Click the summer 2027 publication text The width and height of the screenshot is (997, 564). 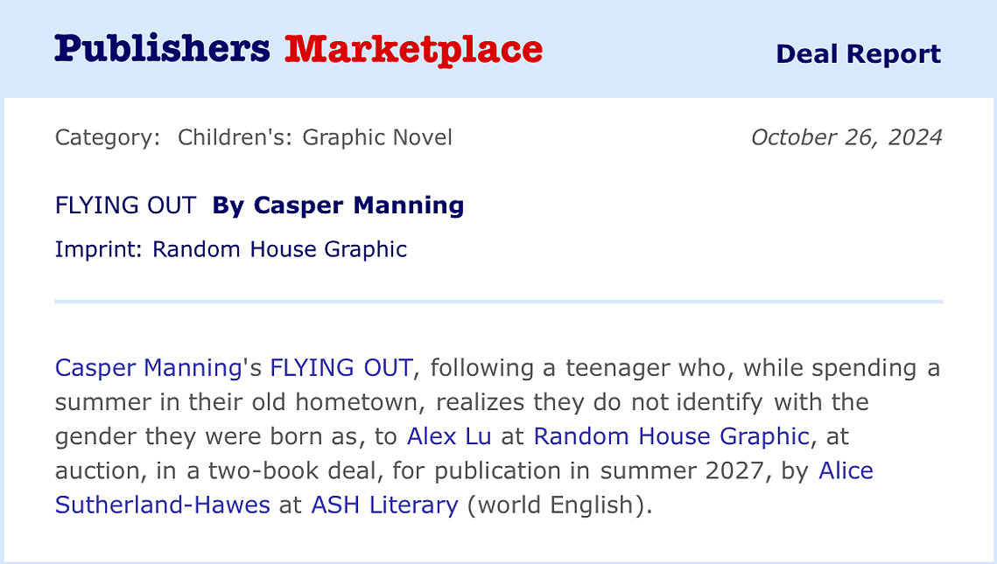pyautogui.click(x=681, y=470)
